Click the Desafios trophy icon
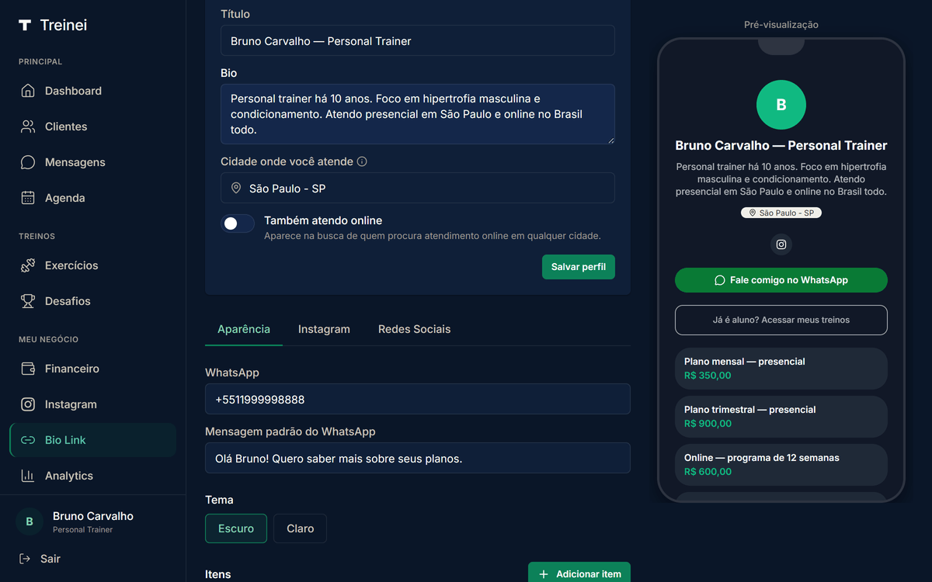Screen dimensions: 932x582 28,301
